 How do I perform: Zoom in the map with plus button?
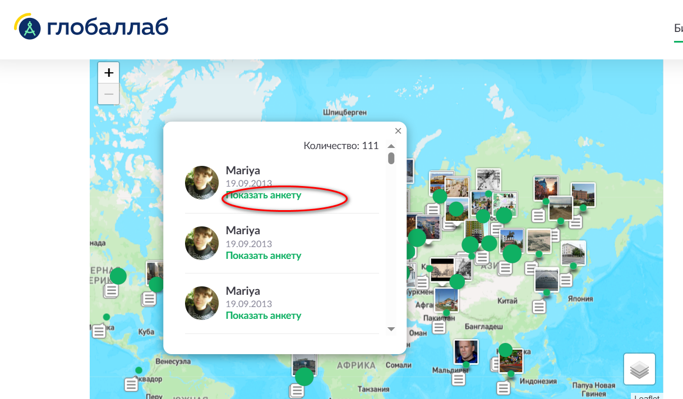109,73
